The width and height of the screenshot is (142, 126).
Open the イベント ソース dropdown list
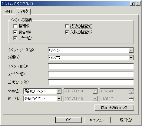(131, 50)
